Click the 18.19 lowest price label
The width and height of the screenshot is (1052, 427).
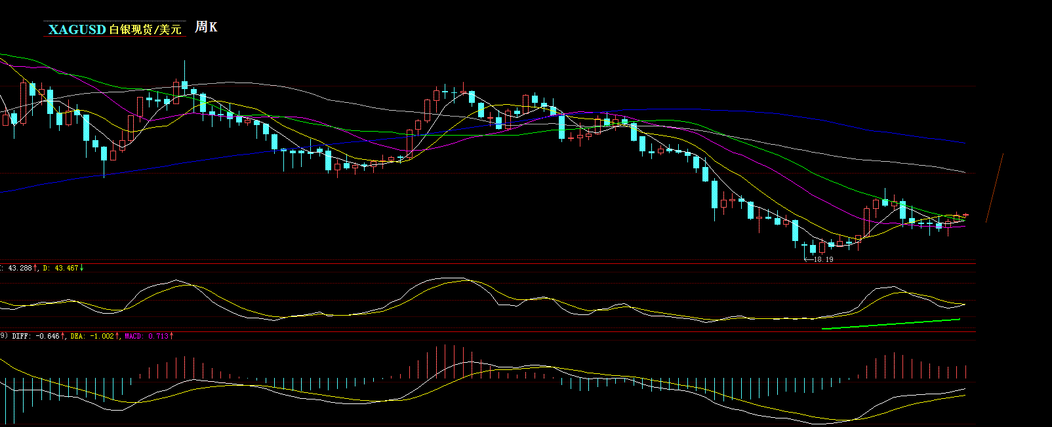click(824, 259)
